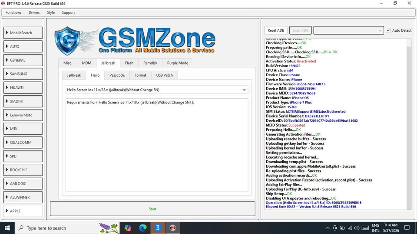Click the IOS Version 15.8.8 line

[281, 107]
